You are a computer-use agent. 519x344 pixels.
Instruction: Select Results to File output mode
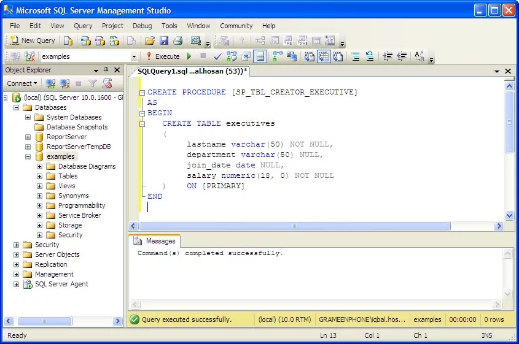coord(338,56)
